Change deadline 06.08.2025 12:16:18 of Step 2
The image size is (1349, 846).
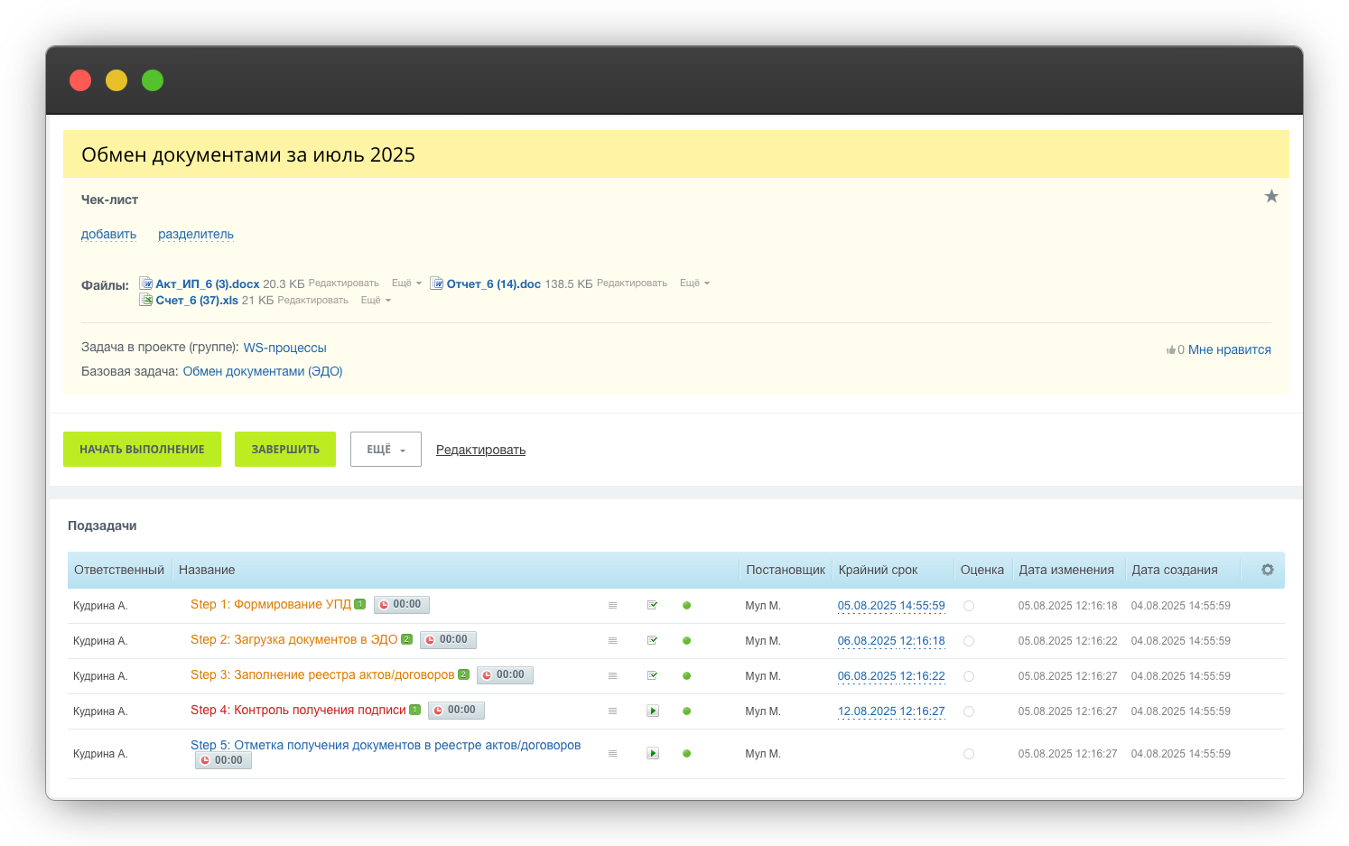[891, 641]
